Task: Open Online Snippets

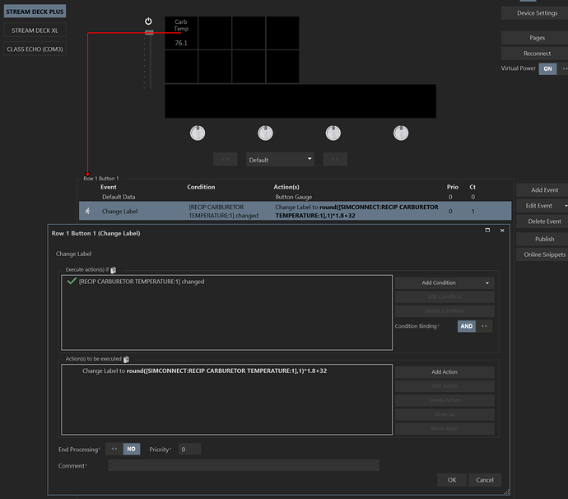Action: point(544,254)
